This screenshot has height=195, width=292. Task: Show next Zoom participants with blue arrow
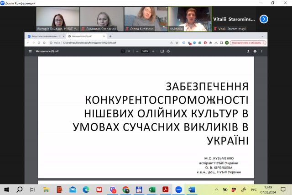point(264,19)
